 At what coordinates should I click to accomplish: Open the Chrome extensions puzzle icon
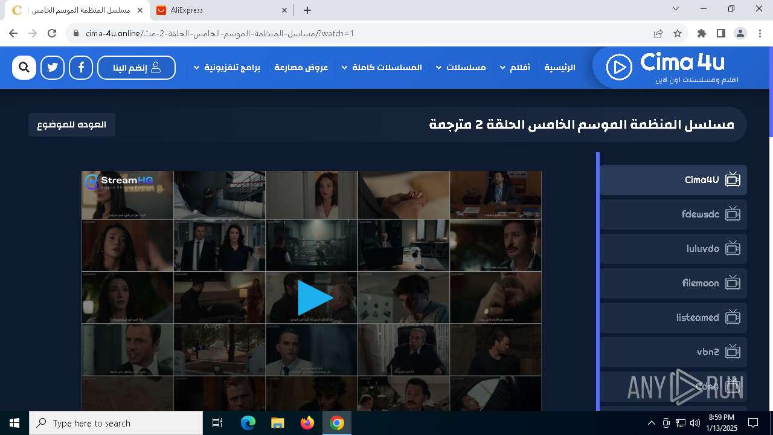(x=702, y=33)
